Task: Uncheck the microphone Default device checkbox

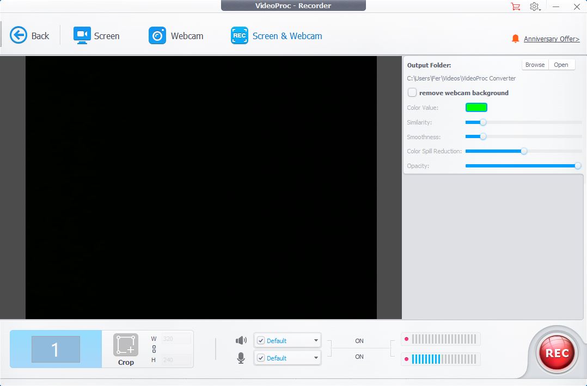Action: tap(261, 358)
